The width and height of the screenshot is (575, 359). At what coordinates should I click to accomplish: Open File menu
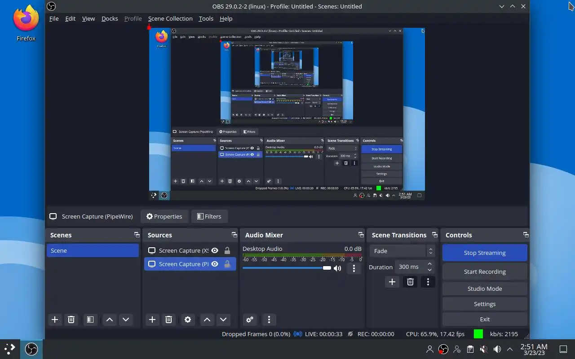click(54, 18)
